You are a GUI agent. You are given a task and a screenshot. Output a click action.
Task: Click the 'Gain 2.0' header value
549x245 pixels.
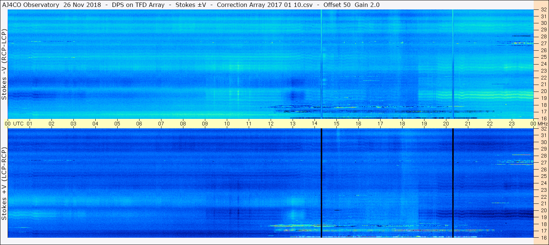[367, 5]
